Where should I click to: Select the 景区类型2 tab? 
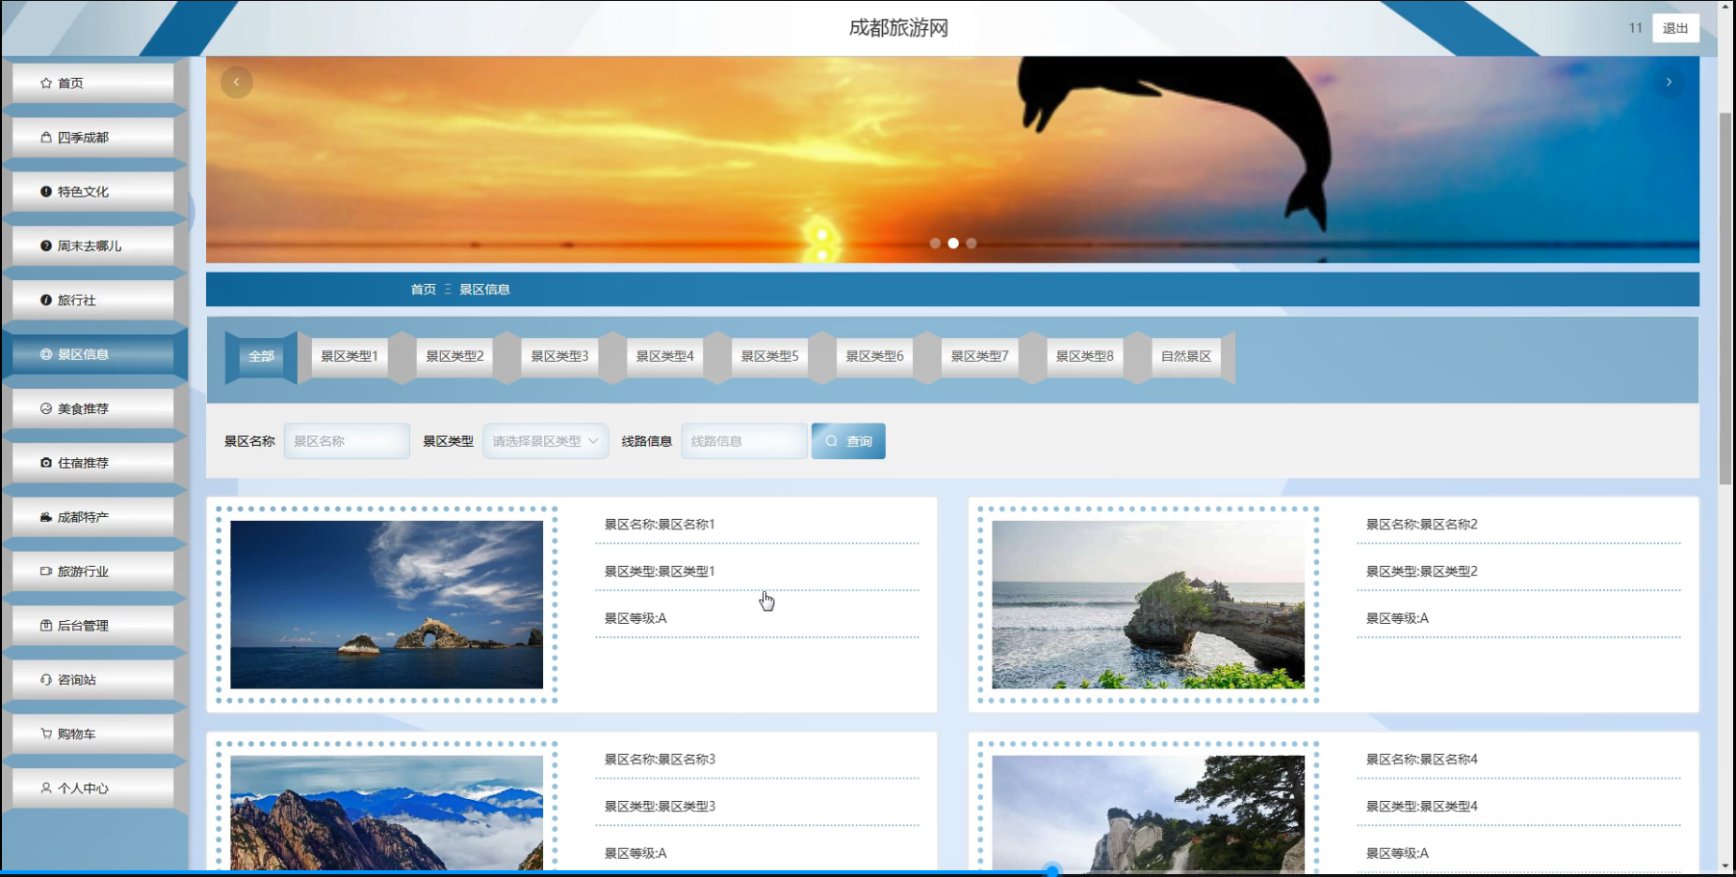[x=454, y=356]
